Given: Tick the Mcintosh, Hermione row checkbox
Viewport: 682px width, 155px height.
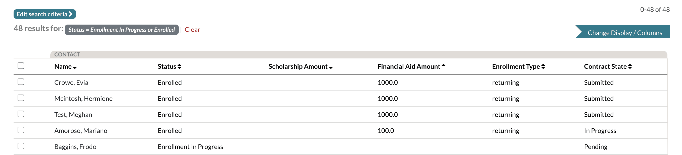Looking at the screenshot, I should (21, 98).
